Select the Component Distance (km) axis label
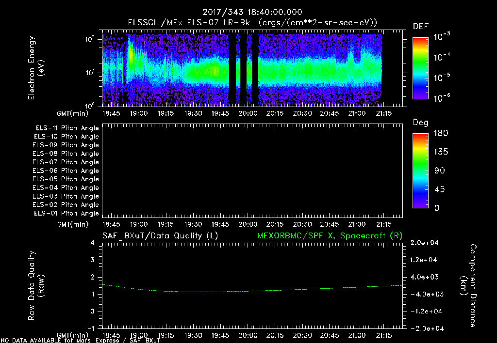The image size is (497, 343). tap(468, 285)
